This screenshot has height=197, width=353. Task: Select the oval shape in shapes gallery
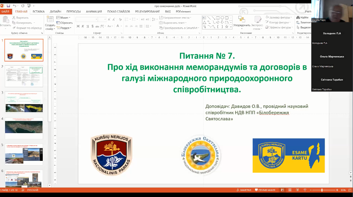pyautogui.click(x=222, y=18)
